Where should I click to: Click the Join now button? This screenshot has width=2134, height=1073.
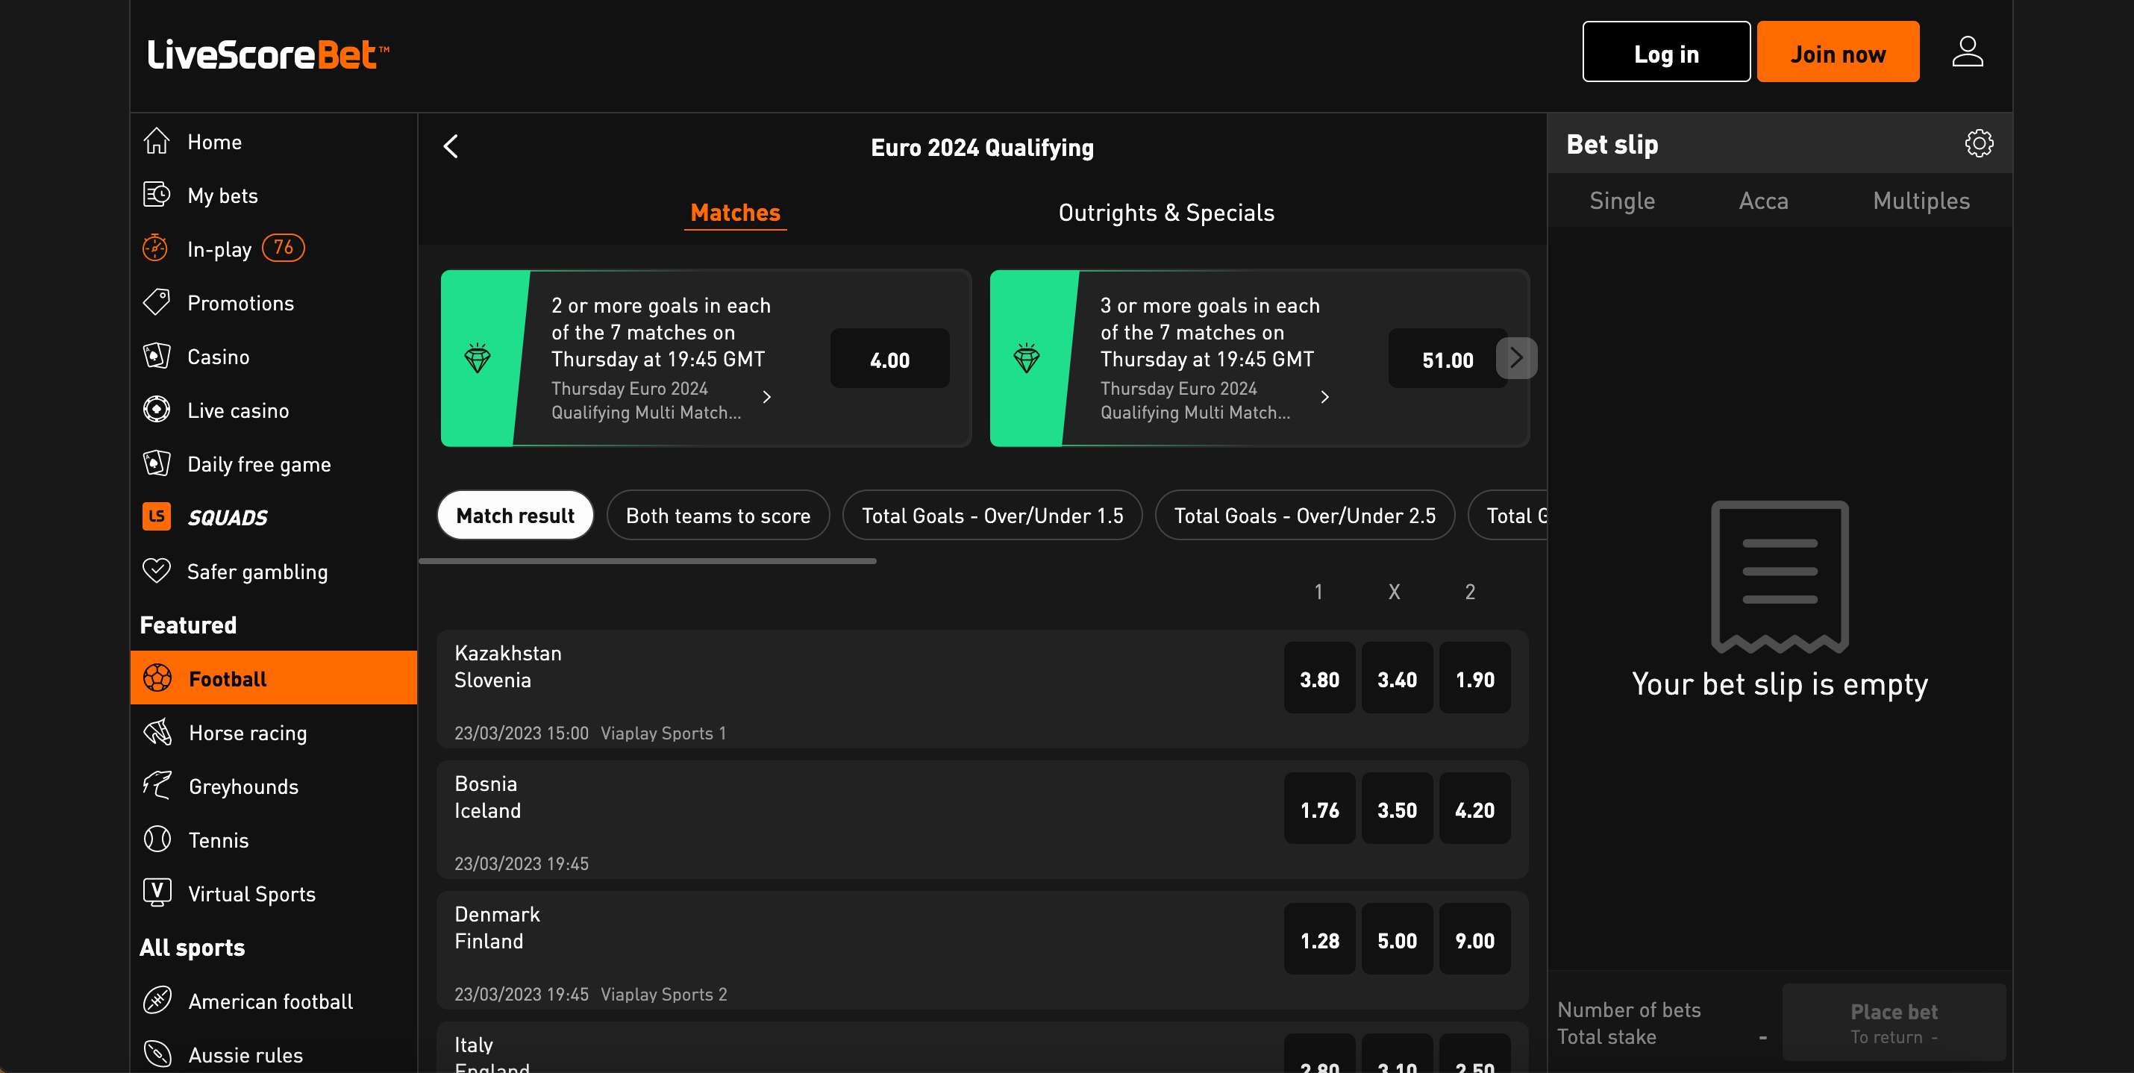(x=1838, y=52)
